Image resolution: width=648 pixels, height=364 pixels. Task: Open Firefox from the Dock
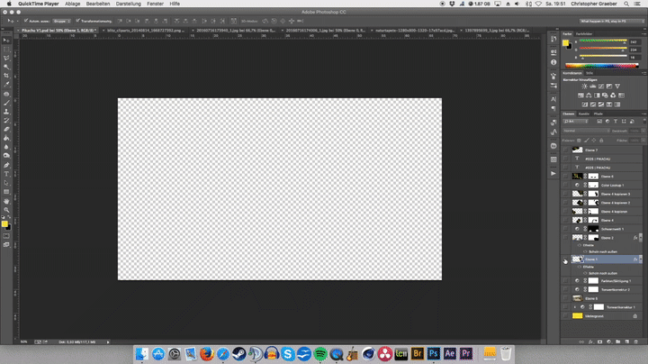206,353
